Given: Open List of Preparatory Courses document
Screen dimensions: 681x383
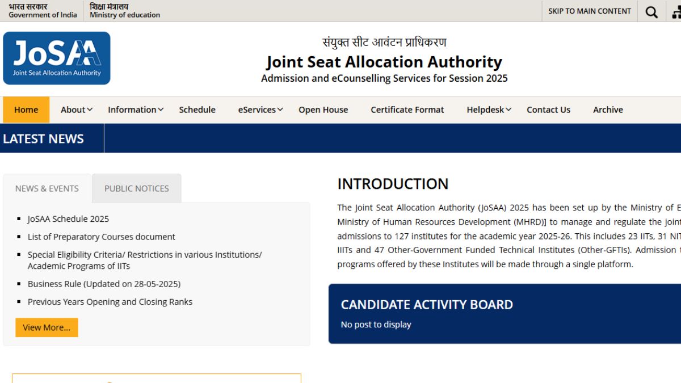Looking at the screenshot, I should pyautogui.click(x=102, y=237).
